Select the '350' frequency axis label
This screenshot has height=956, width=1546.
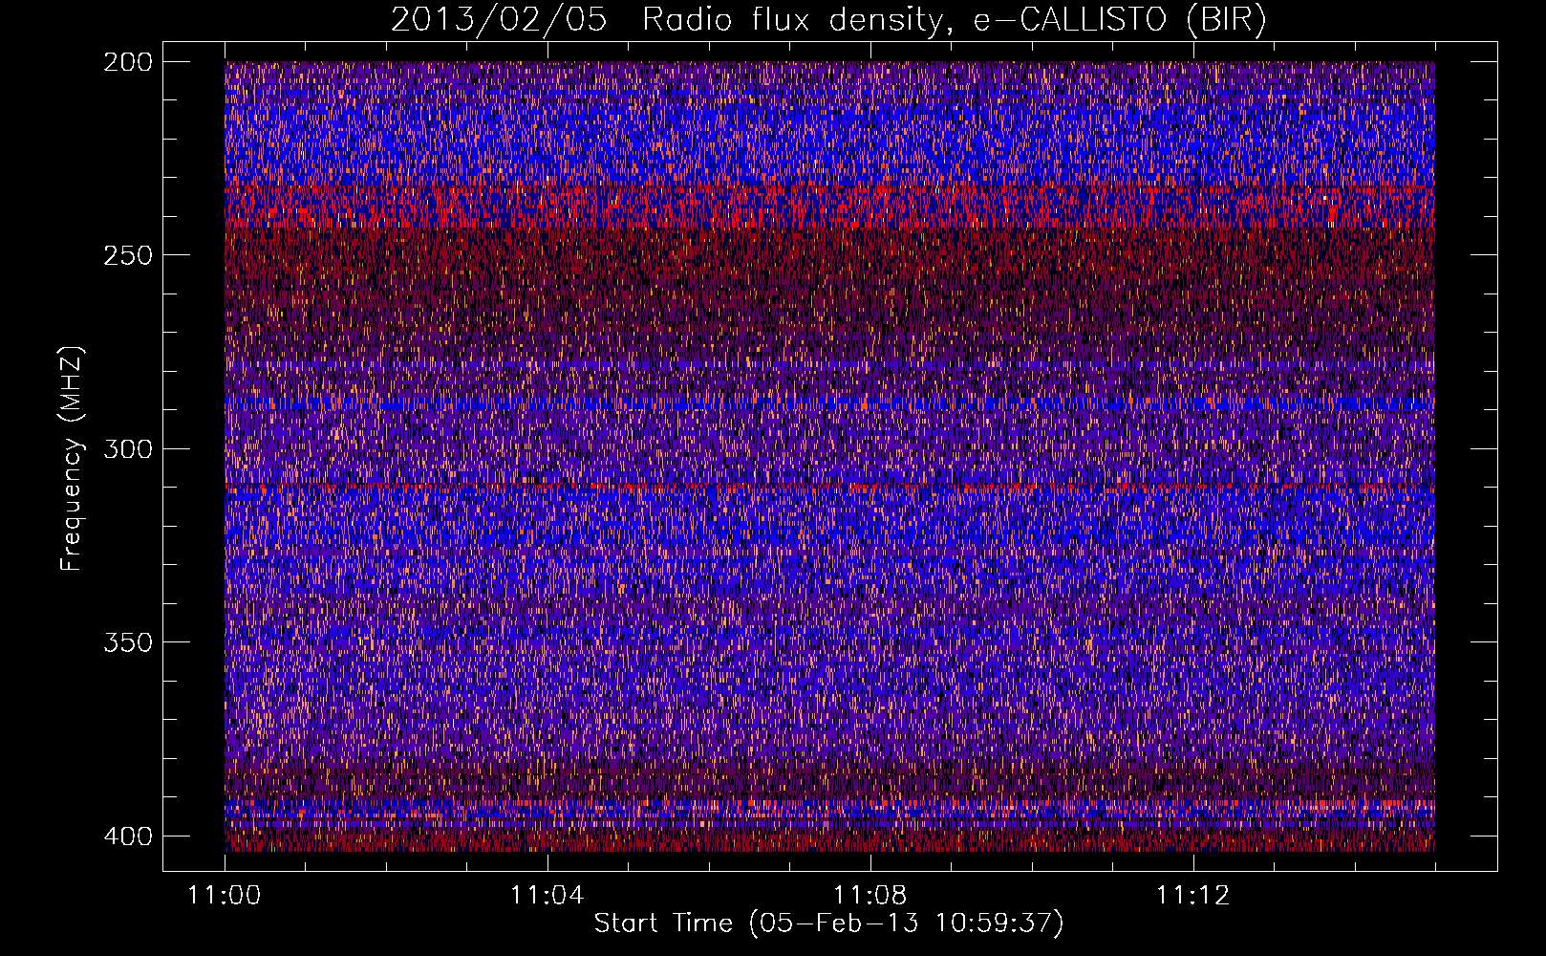click(x=127, y=641)
